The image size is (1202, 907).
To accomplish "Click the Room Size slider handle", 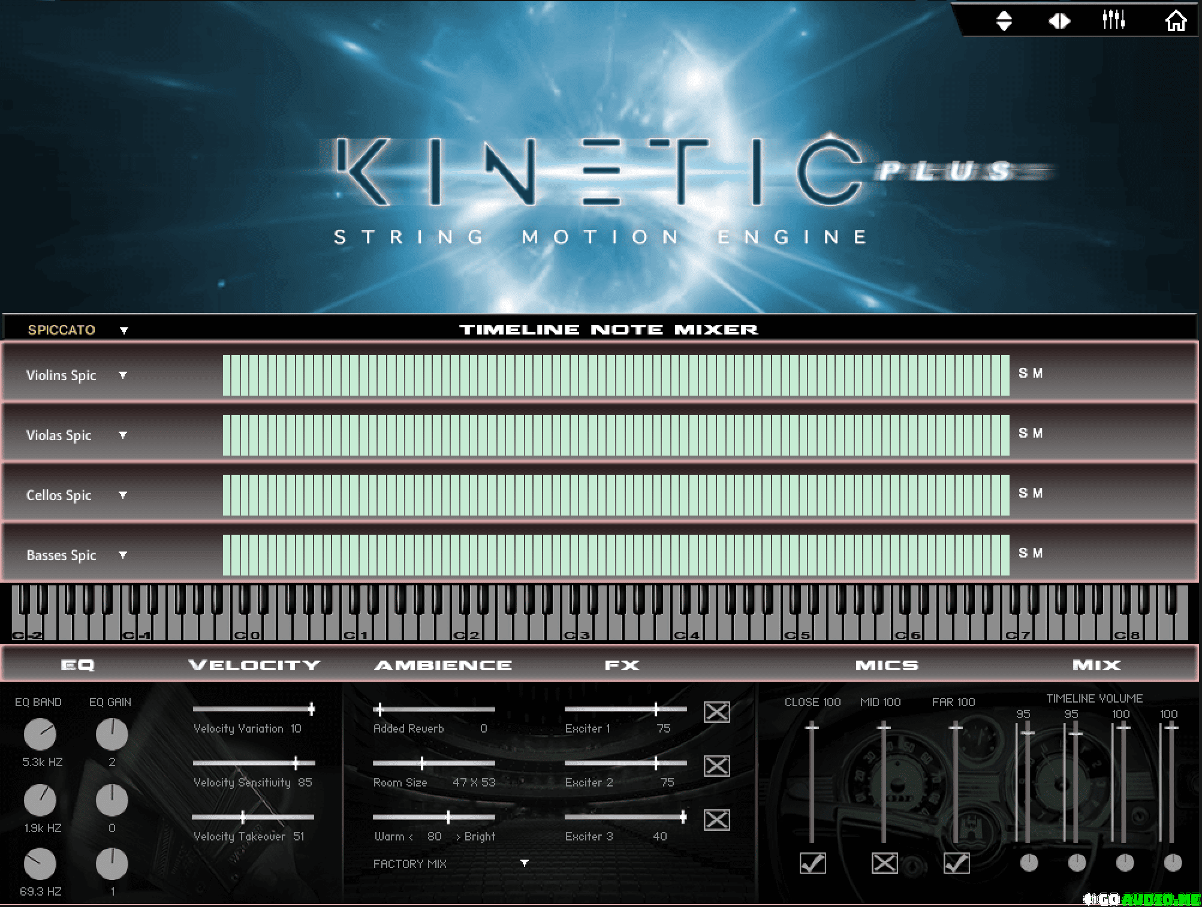I will pos(422,763).
